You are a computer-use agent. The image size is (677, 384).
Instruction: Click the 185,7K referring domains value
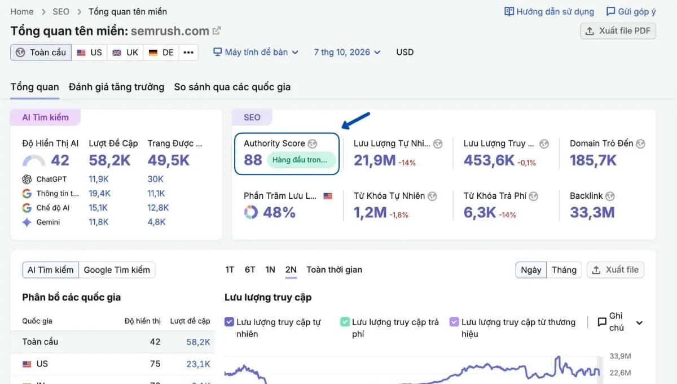tap(594, 160)
